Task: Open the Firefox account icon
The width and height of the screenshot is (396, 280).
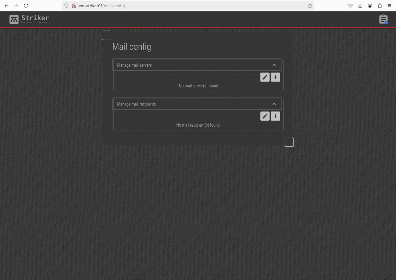Action: pos(370,6)
